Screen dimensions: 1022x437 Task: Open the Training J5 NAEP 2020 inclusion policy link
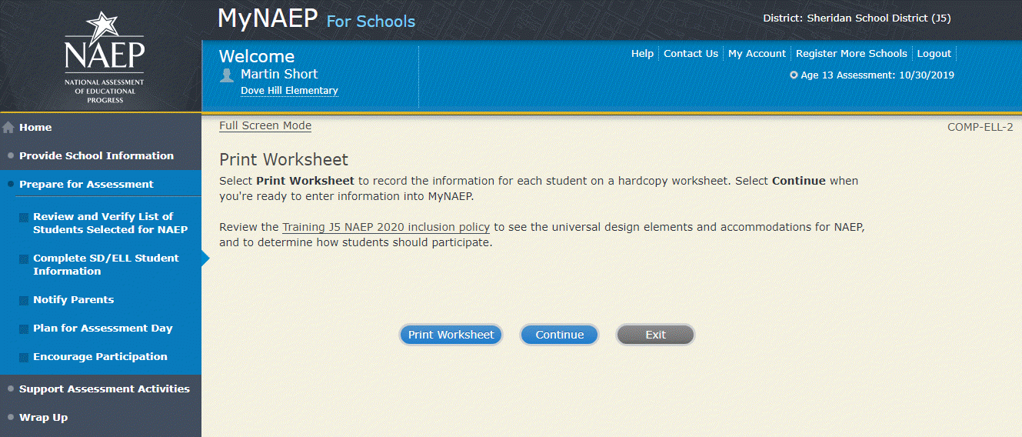tap(385, 228)
